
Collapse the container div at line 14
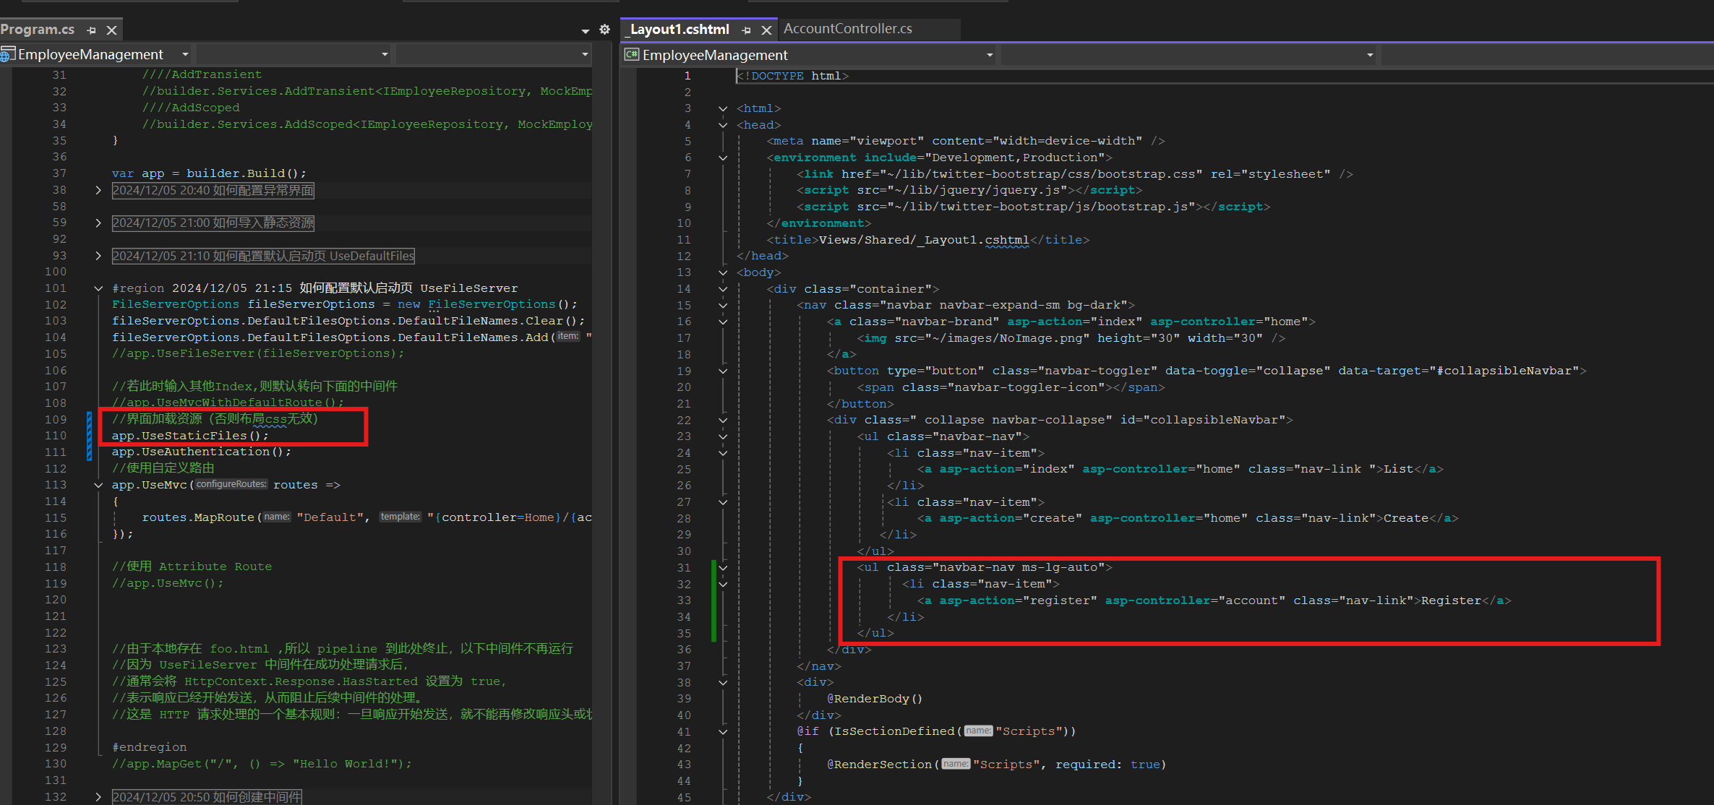tap(723, 289)
